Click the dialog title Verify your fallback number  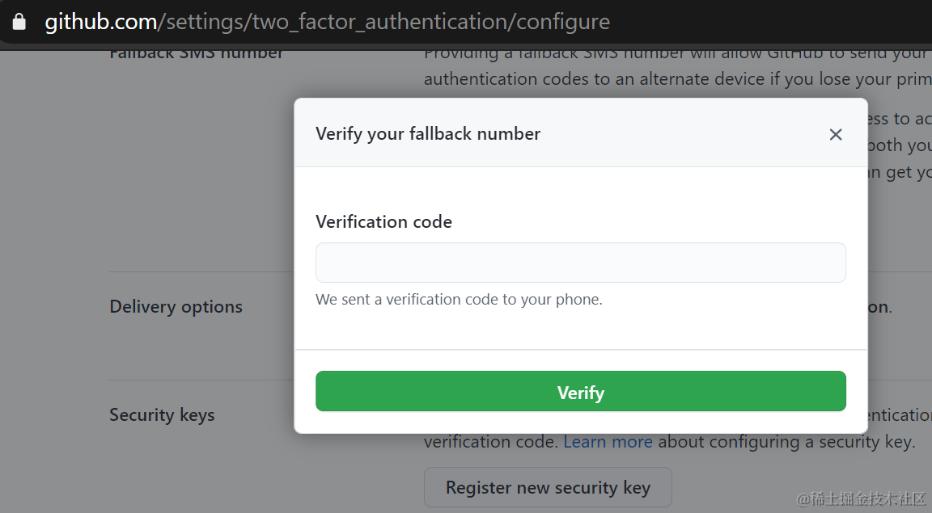point(428,133)
